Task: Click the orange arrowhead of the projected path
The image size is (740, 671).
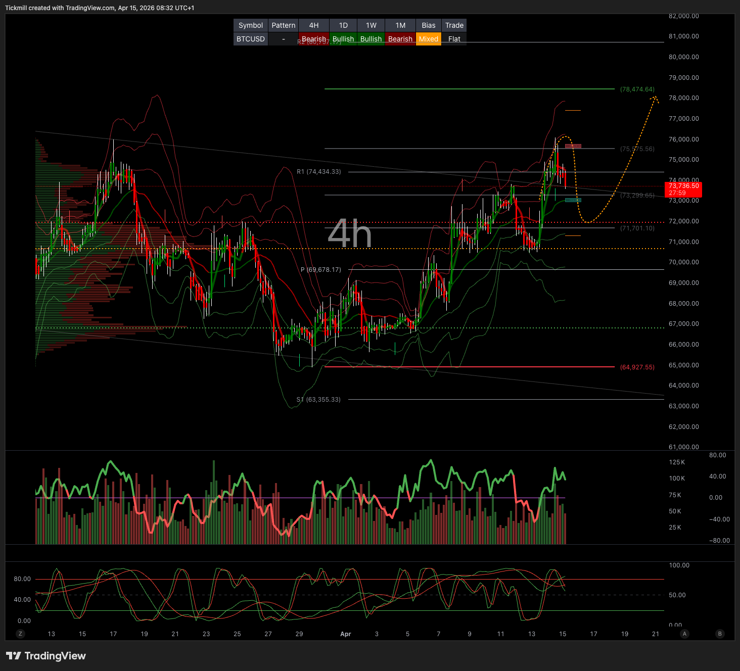Action: (655, 99)
